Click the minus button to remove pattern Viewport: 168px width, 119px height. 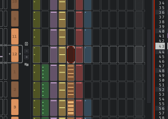coord(27,51)
